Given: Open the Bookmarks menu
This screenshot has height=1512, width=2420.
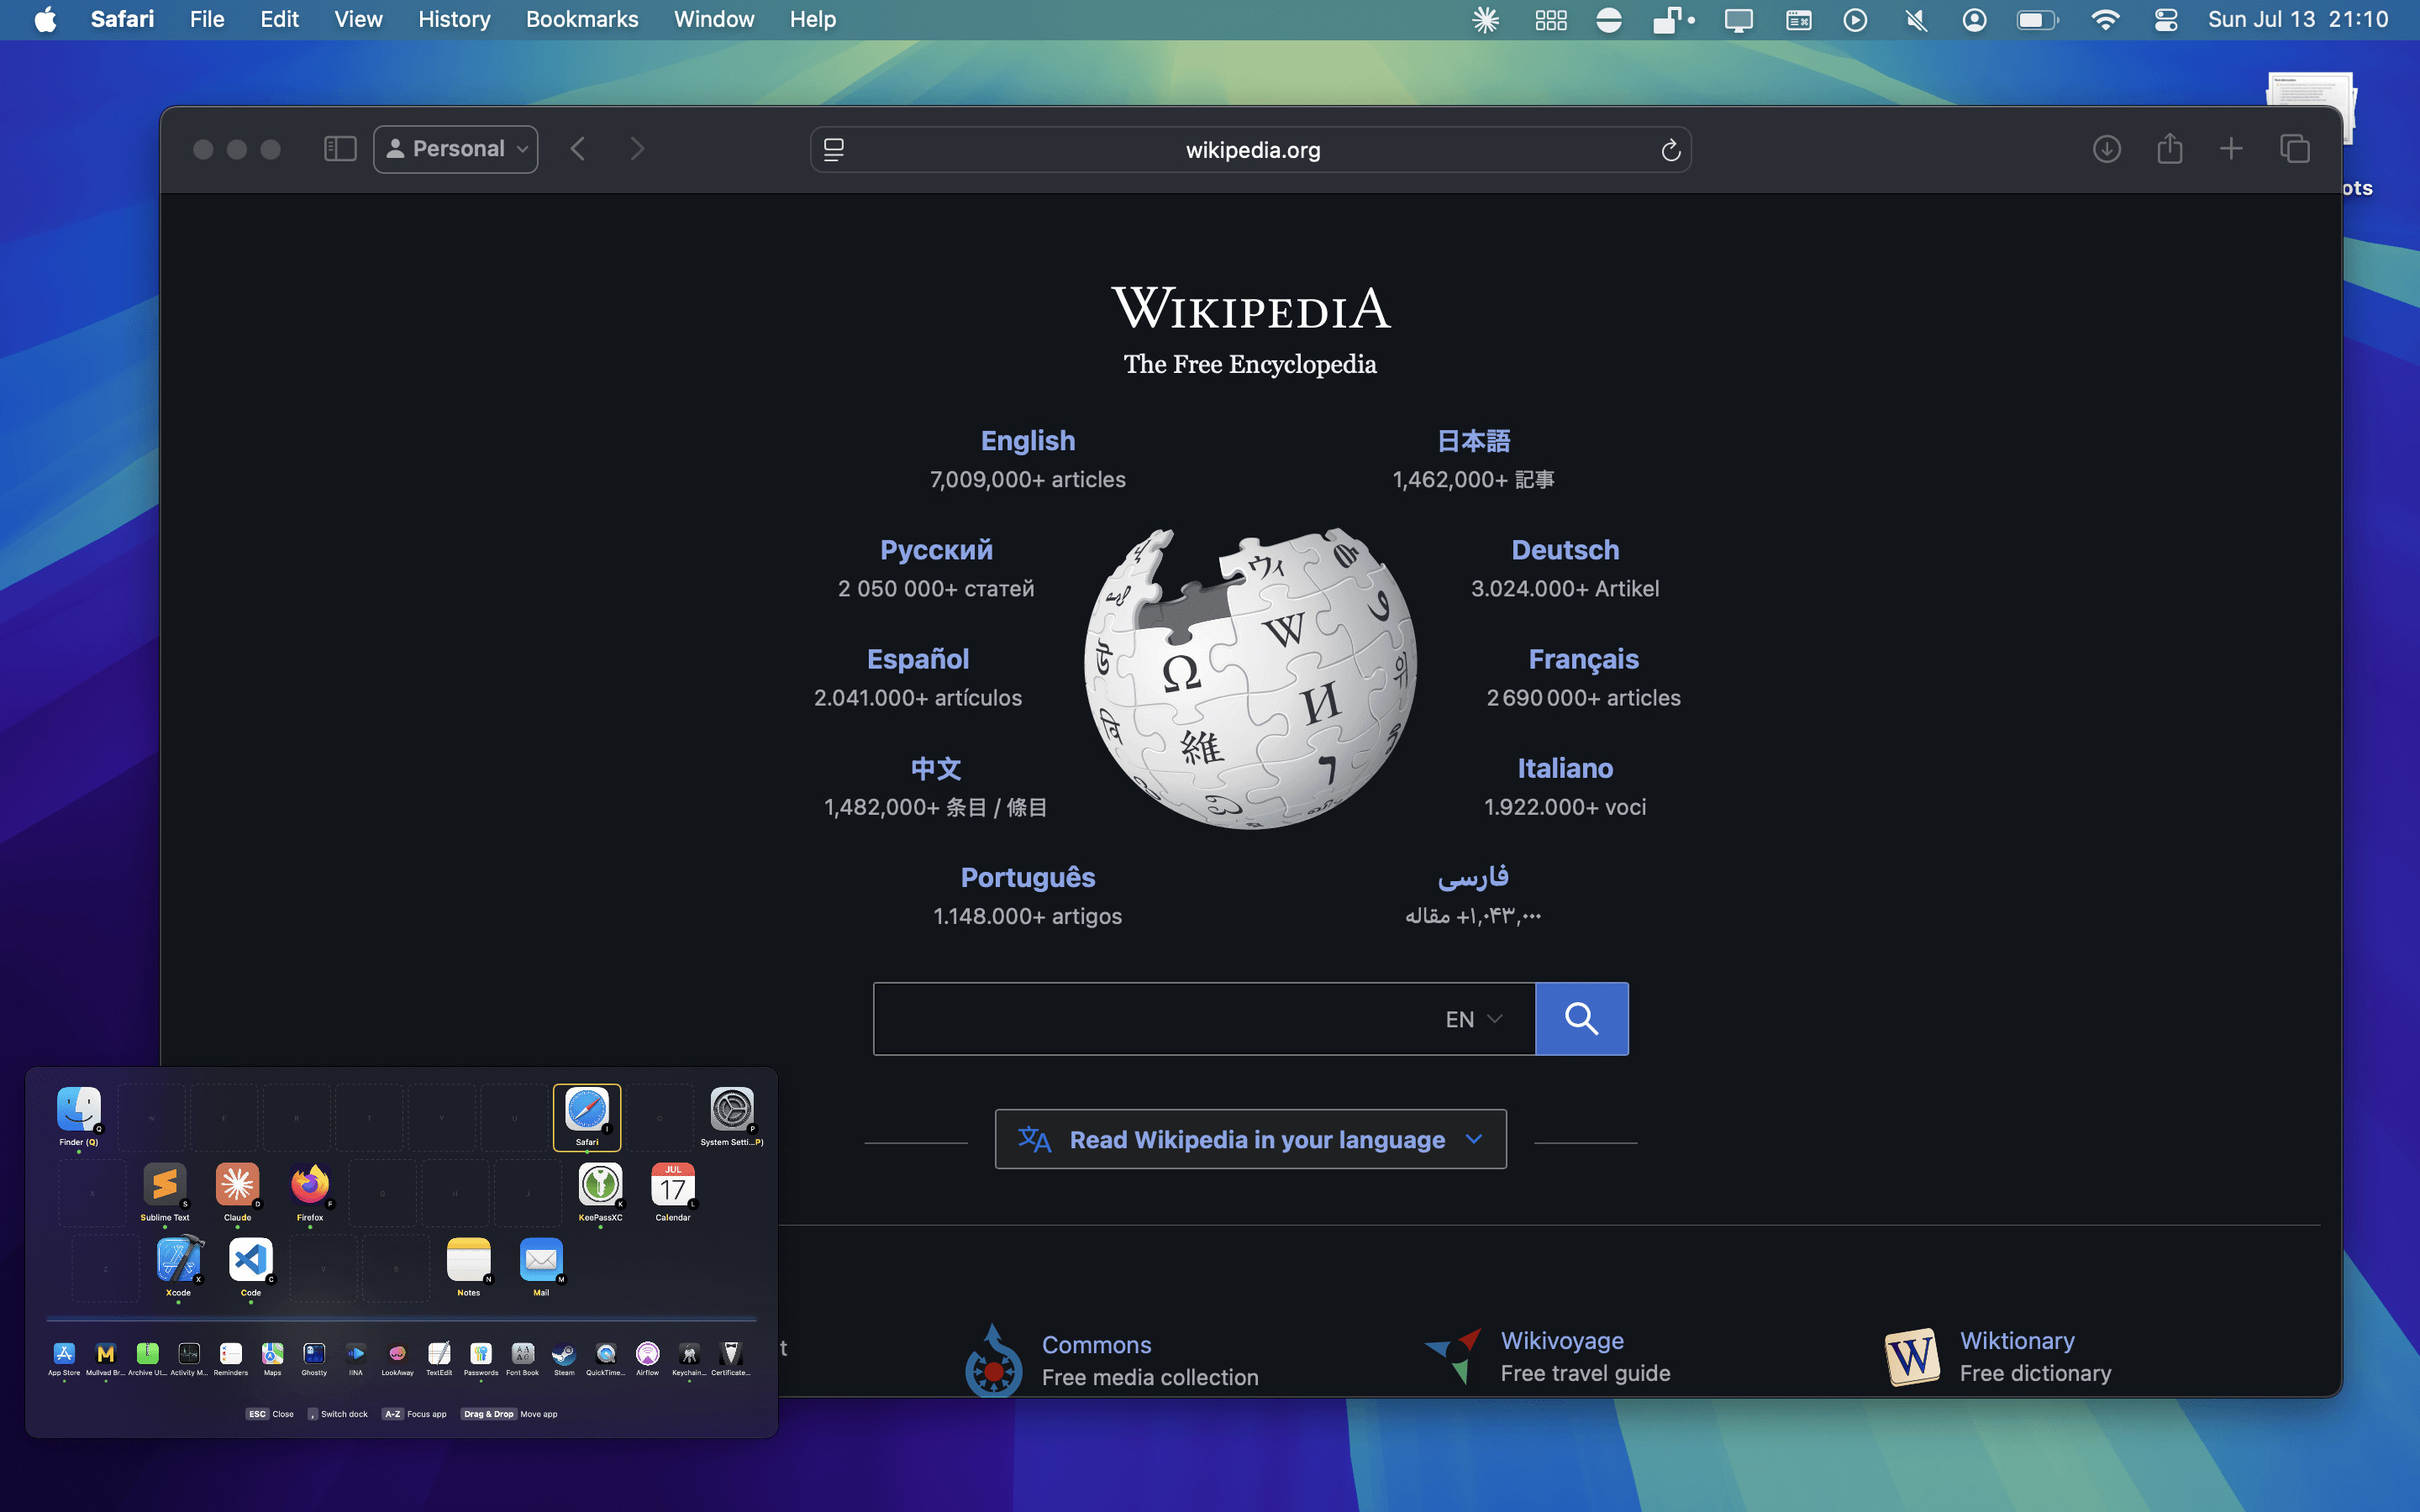Looking at the screenshot, I should point(582,19).
